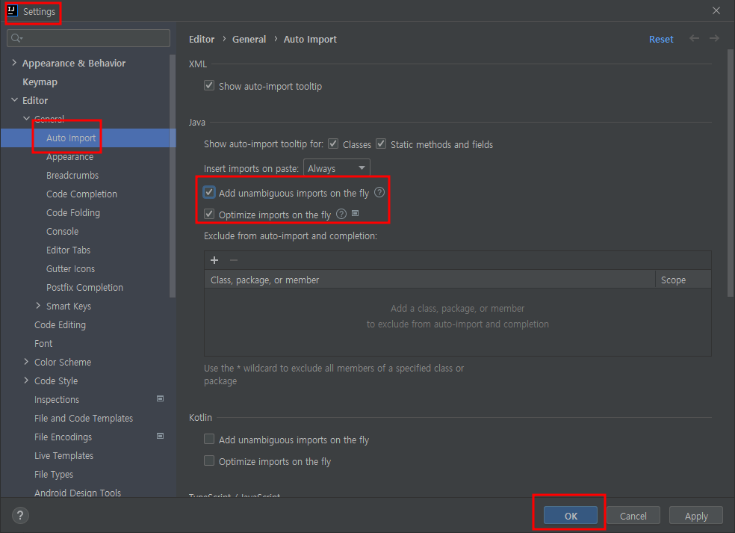Go forward with the right arrow icon
This screenshot has width=735, height=533.
(714, 38)
